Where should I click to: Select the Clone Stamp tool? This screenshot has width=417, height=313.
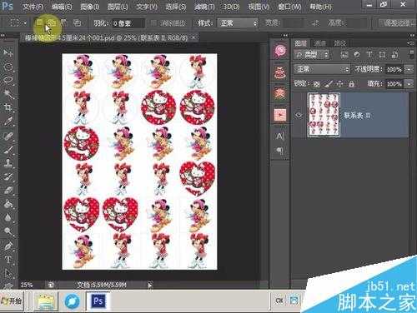tap(8, 163)
